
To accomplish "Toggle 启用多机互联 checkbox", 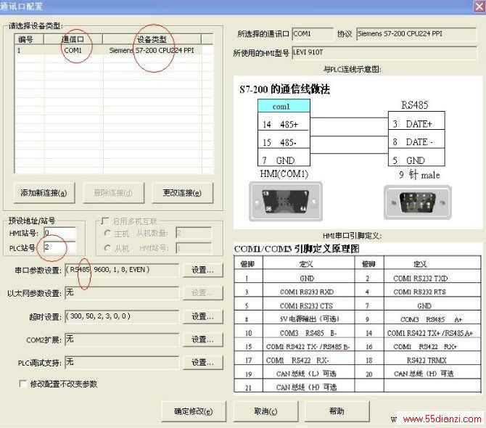I will [105, 221].
